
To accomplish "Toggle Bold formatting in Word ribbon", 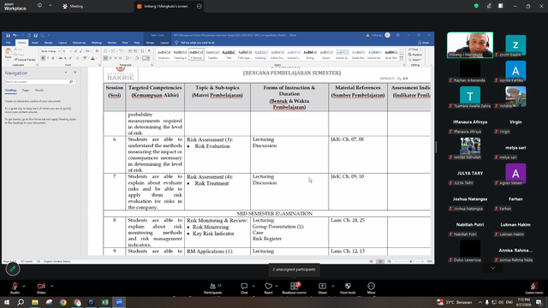I will tap(43, 58).
